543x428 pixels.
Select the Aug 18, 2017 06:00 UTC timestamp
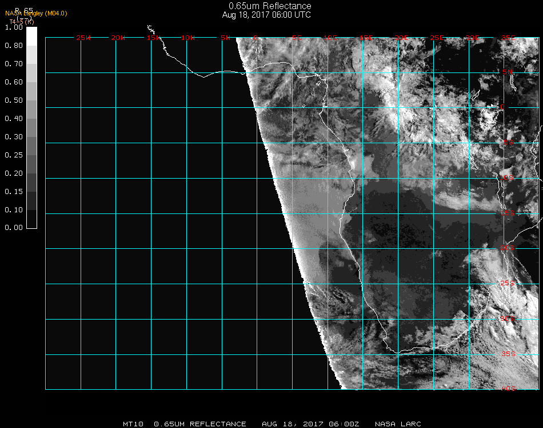click(266, 15)
